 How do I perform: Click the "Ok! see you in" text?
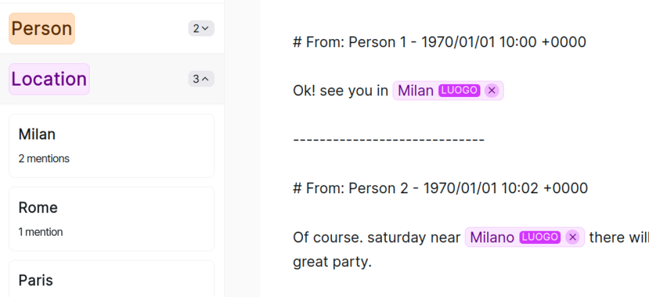pos(340,91)
